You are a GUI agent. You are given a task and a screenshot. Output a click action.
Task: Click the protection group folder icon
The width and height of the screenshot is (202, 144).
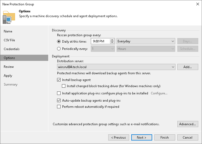coord(9,17)
